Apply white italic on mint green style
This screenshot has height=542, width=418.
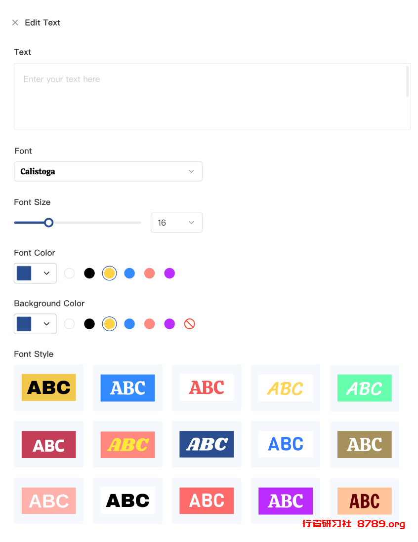pos(364,387)
